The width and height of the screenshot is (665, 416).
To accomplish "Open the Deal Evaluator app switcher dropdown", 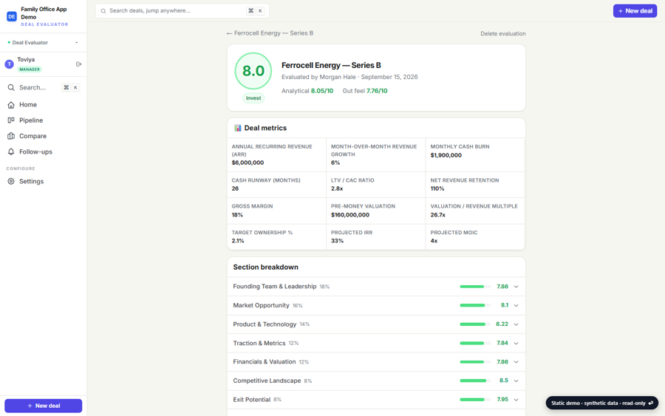I will (x=44, y=42).
